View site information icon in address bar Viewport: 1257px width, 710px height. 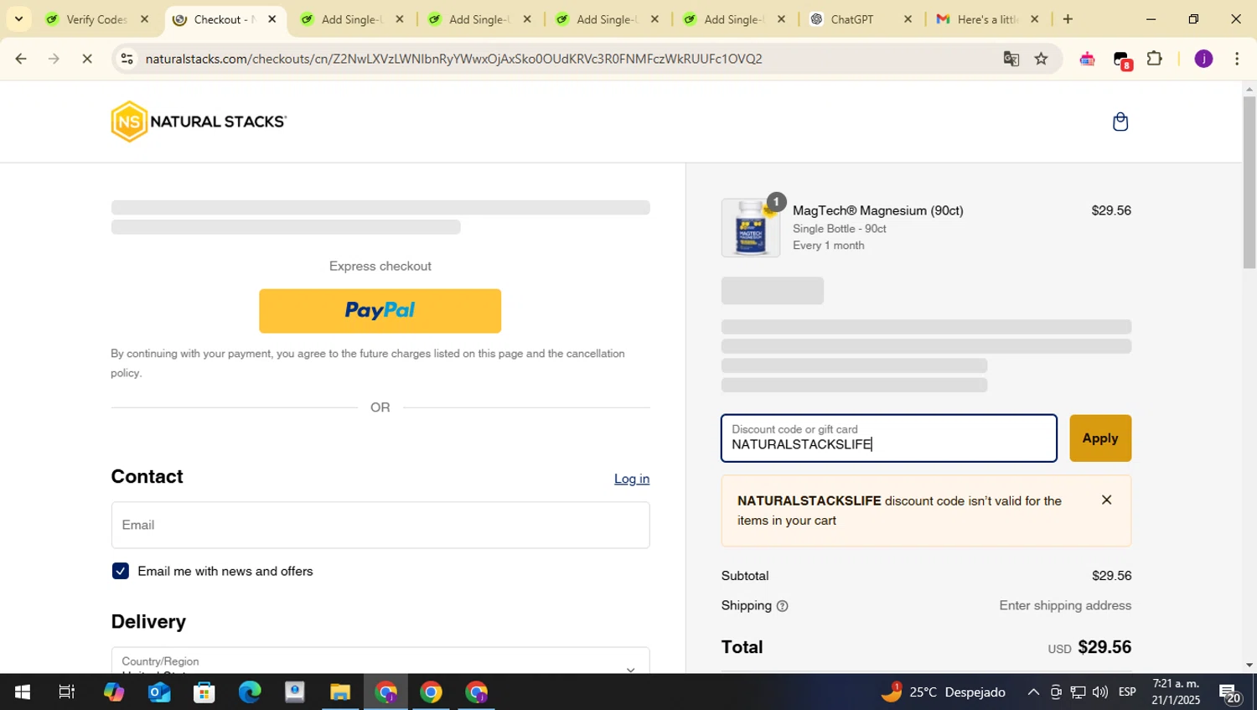coord(127,59)
